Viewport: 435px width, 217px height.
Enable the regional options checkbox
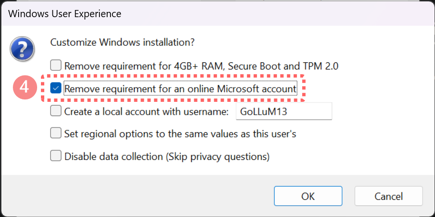tap(56, 133)
